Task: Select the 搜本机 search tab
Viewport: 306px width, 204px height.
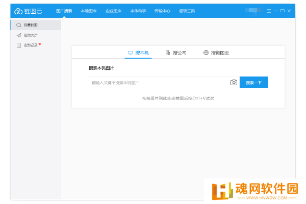Action: (138, 53)
